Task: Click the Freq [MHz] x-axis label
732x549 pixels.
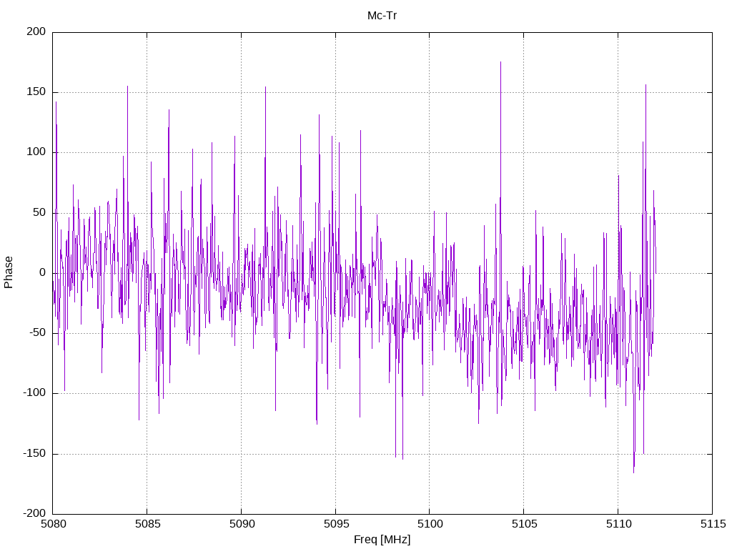Action: 382,540
